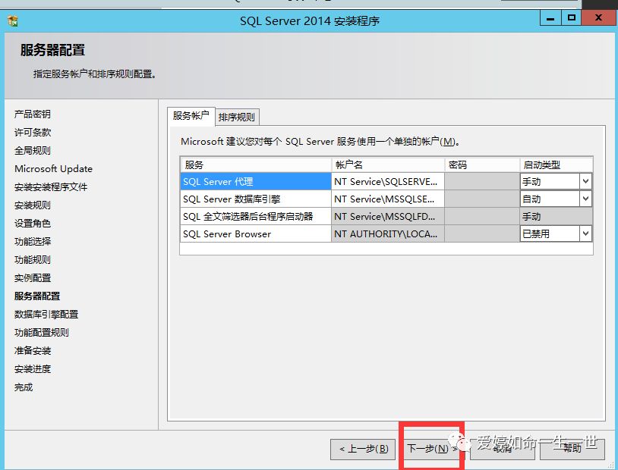Click Microsoft Update step in sidebar

54,169
